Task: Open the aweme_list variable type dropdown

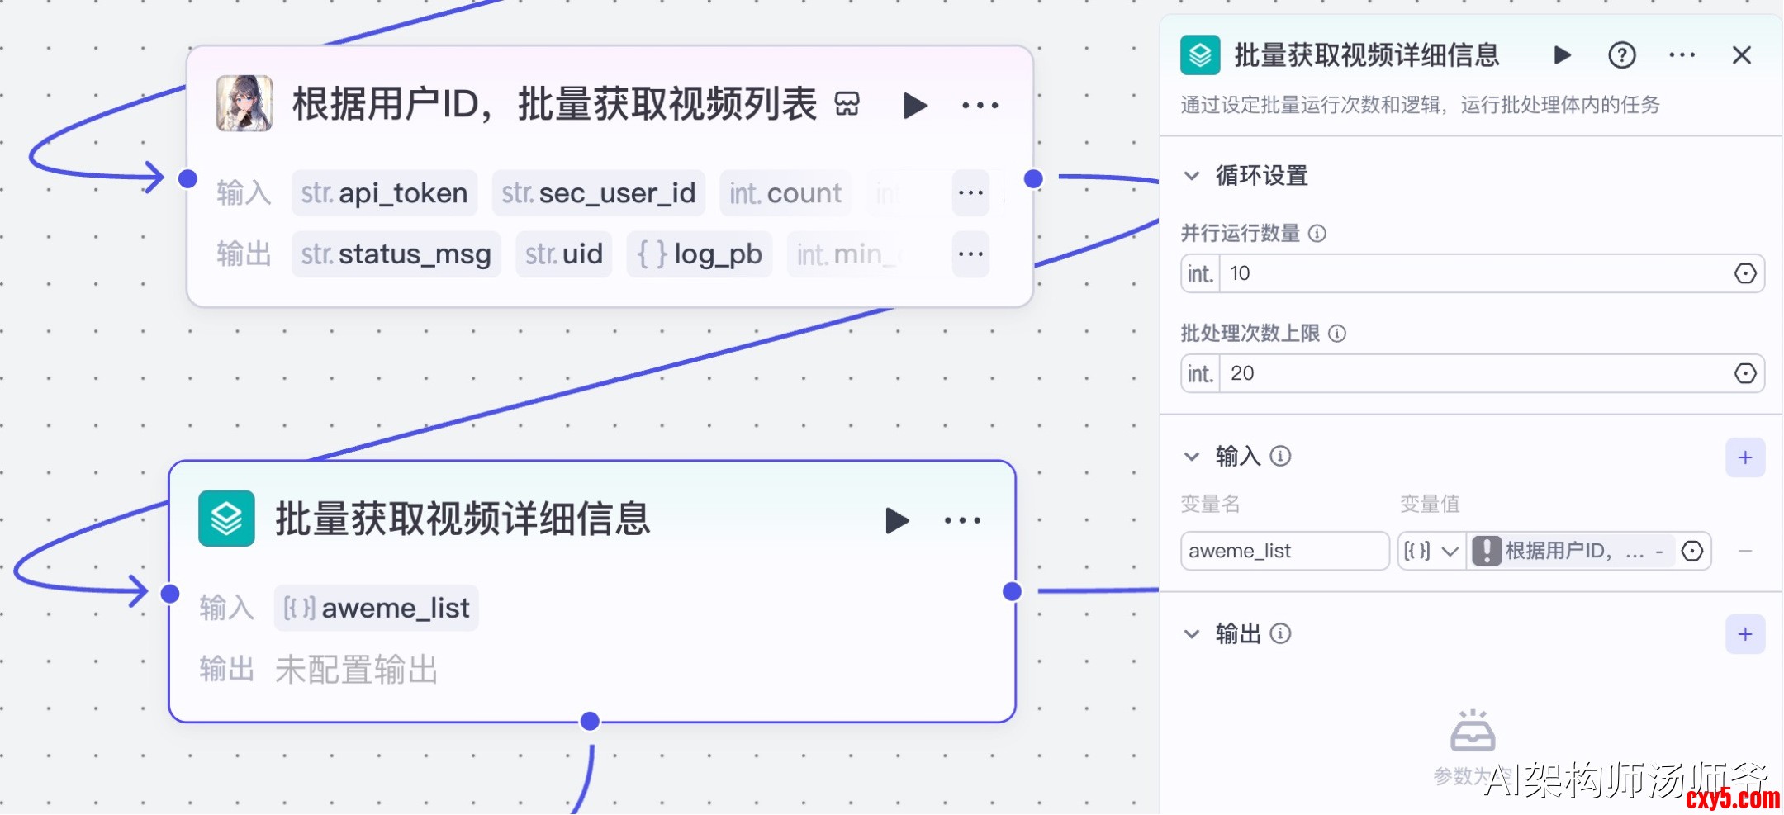Action: point(1432,551)
